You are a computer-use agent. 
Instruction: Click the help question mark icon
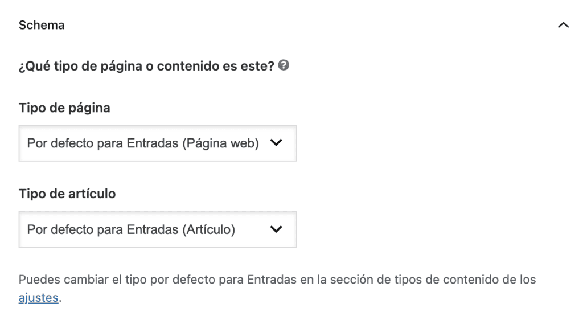coord(284,65)
